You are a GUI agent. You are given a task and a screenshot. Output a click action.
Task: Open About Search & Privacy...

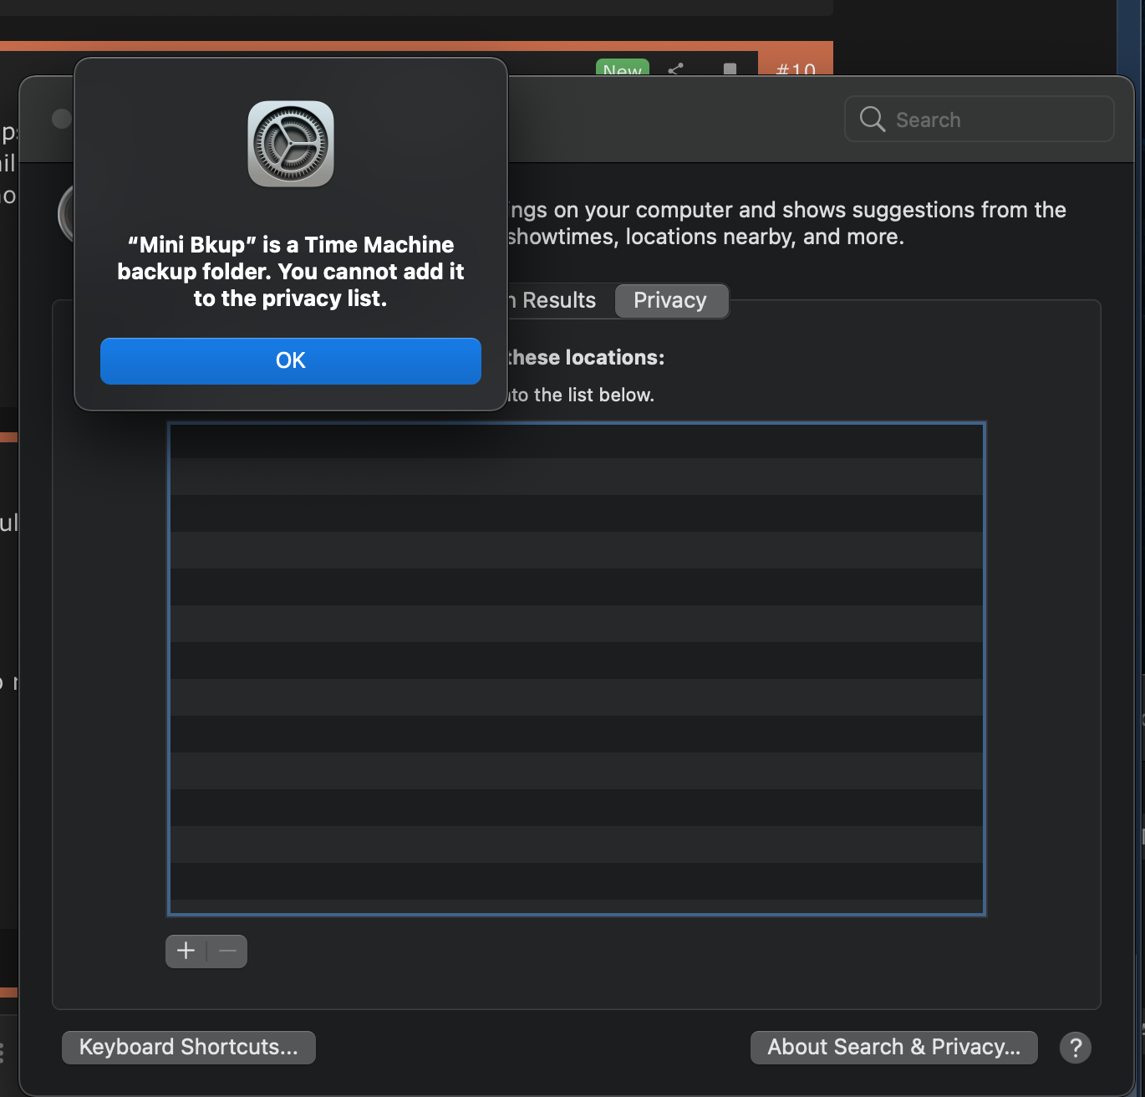(894, 1047)
